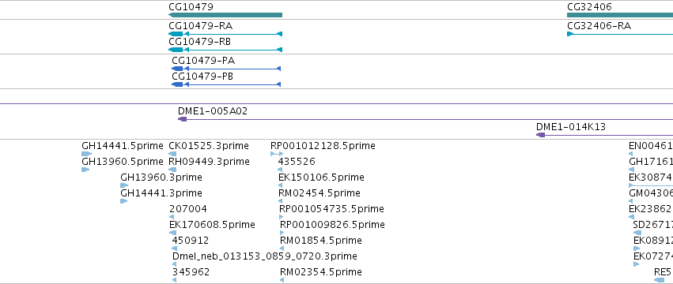
Task: Click the GH14441.5prime EST arrow
Action: (87, 154)
